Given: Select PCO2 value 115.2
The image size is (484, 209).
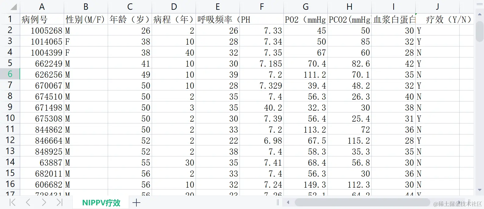Looking at the screenshot, I should (350, 140).
